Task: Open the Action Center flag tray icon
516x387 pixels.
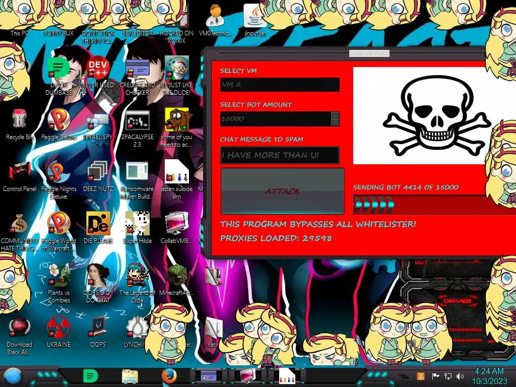Action: (435, 376)
